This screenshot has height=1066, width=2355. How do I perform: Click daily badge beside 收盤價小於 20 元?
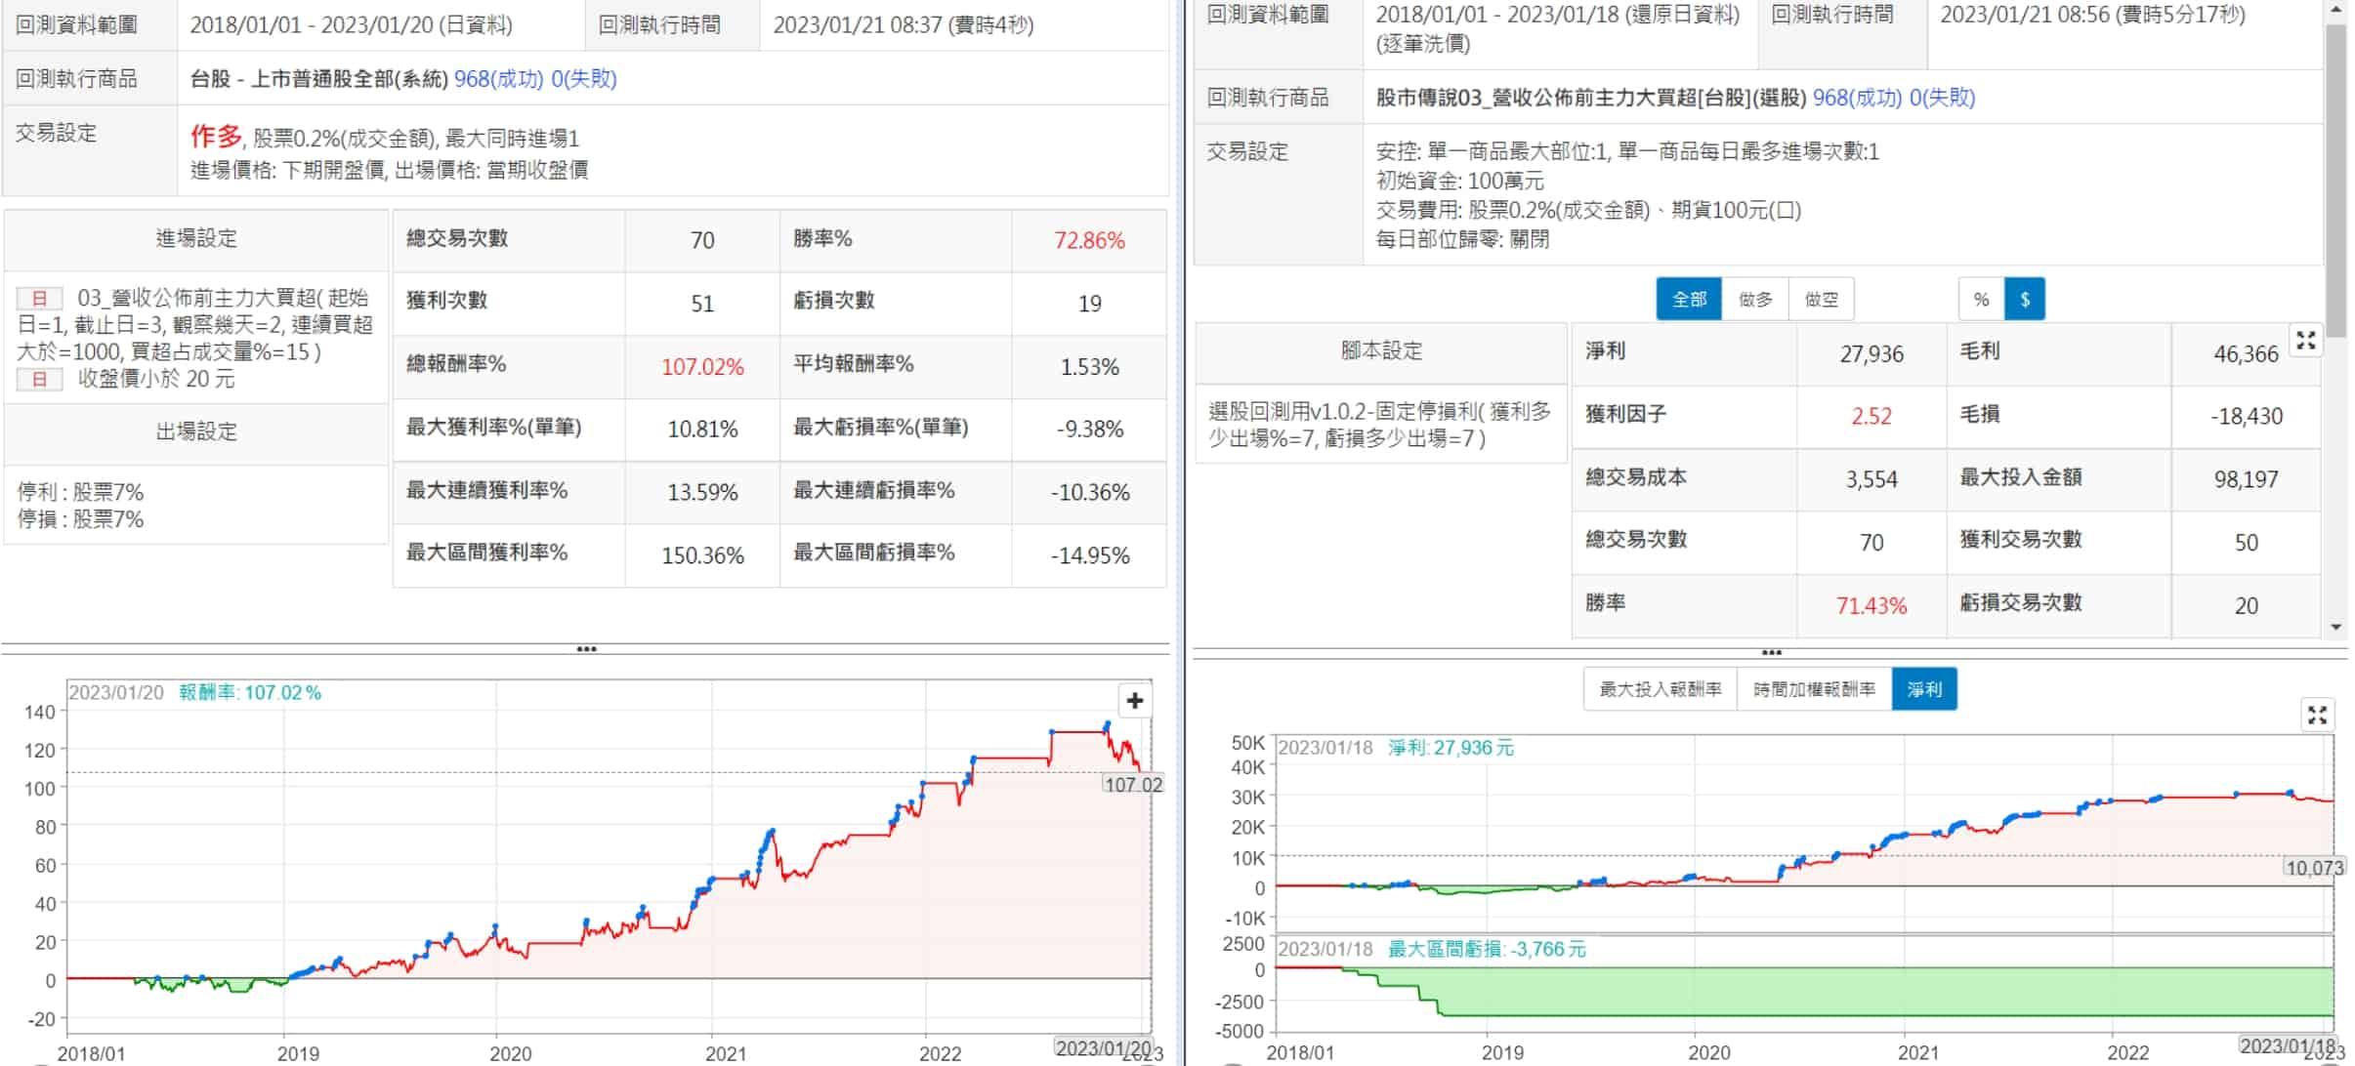40,380
